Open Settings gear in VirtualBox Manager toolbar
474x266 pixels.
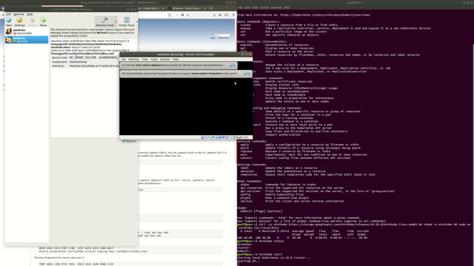(x=20, y=22)
